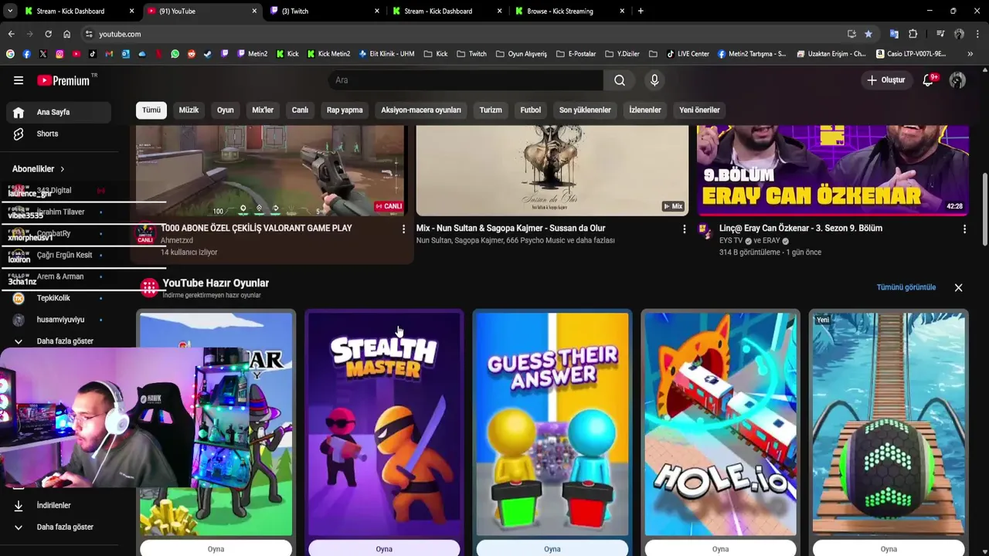Click Tümünü görüntüle link
The height and width of the screenshot is (556, 989).
click(x=906, y=287)
